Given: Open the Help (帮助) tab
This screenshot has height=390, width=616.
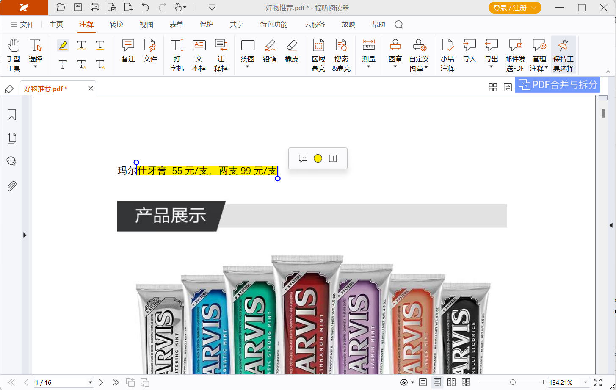Looking at the screenshot, I should tap(378, 25).
